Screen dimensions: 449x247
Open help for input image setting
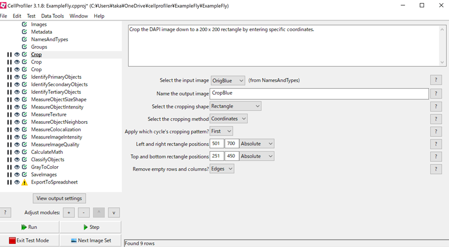point(436,80)
